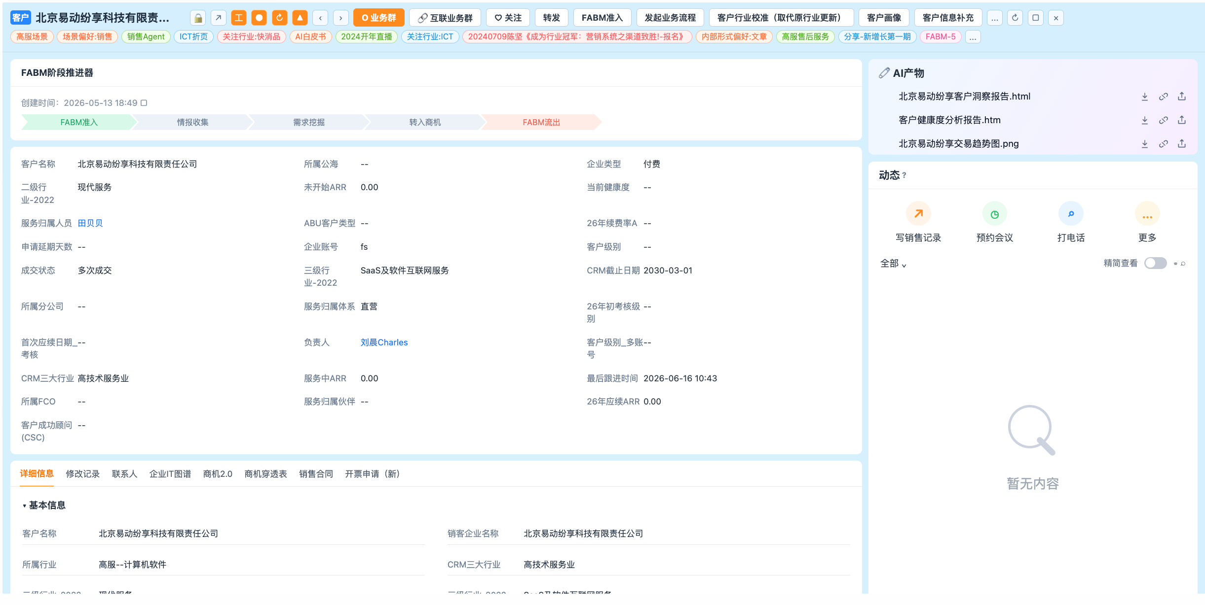Image resolution: width=1205 pixels, height=605 pixels.
Task: Open the 开票申请（新）tab
Action: [373, 474]
